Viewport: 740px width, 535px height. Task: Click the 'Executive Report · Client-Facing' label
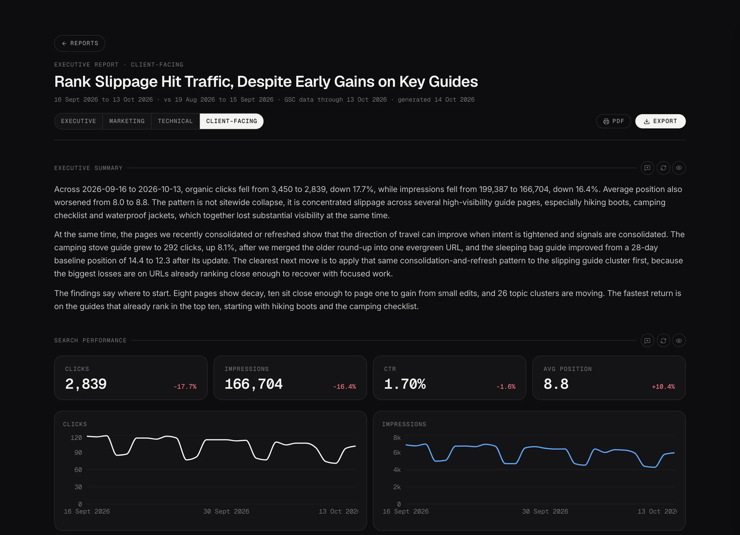(119, 65)
